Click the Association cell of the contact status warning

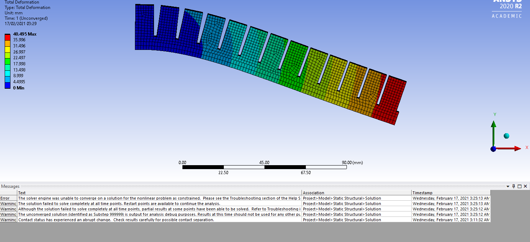357,220
